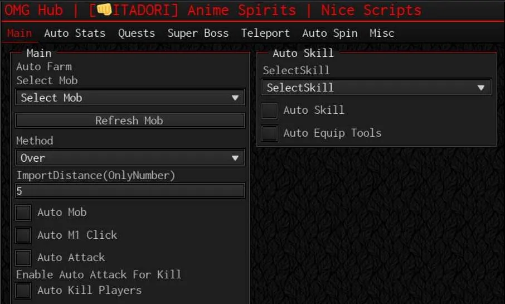Click the Enable Auto Attack For Kill text
Viewport: 505px width, 304px height.
tap(99, 274)
